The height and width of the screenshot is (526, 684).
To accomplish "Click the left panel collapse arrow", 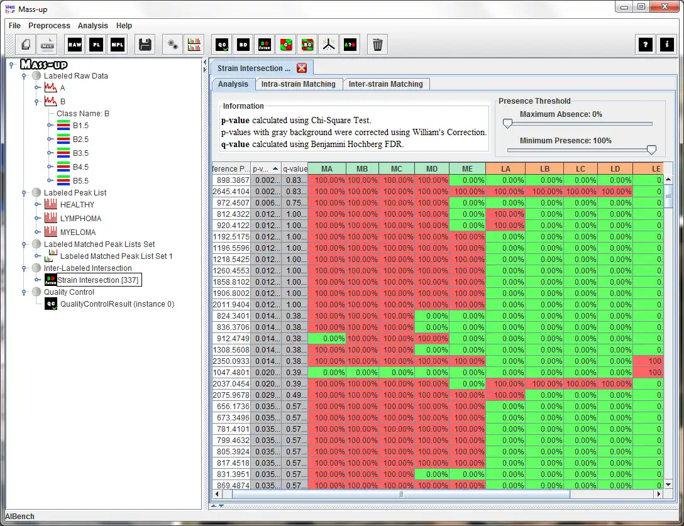I will tap(204, 62).
